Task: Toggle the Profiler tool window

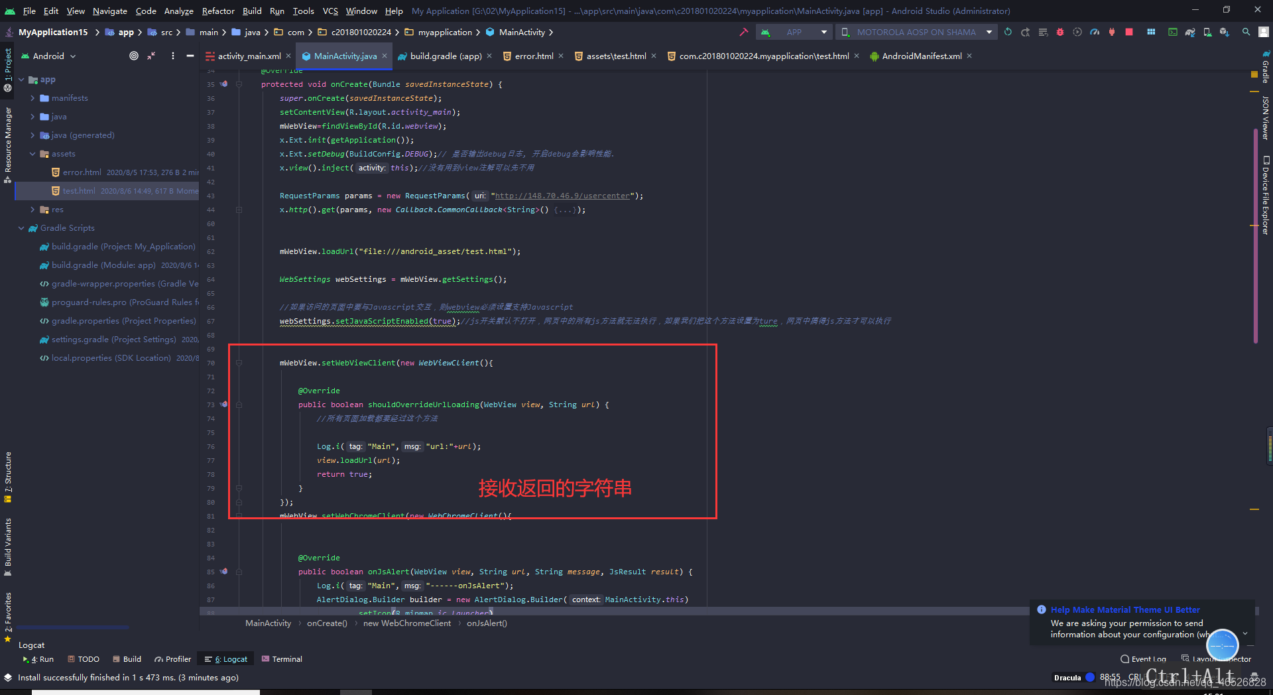Action: (172, 659)
